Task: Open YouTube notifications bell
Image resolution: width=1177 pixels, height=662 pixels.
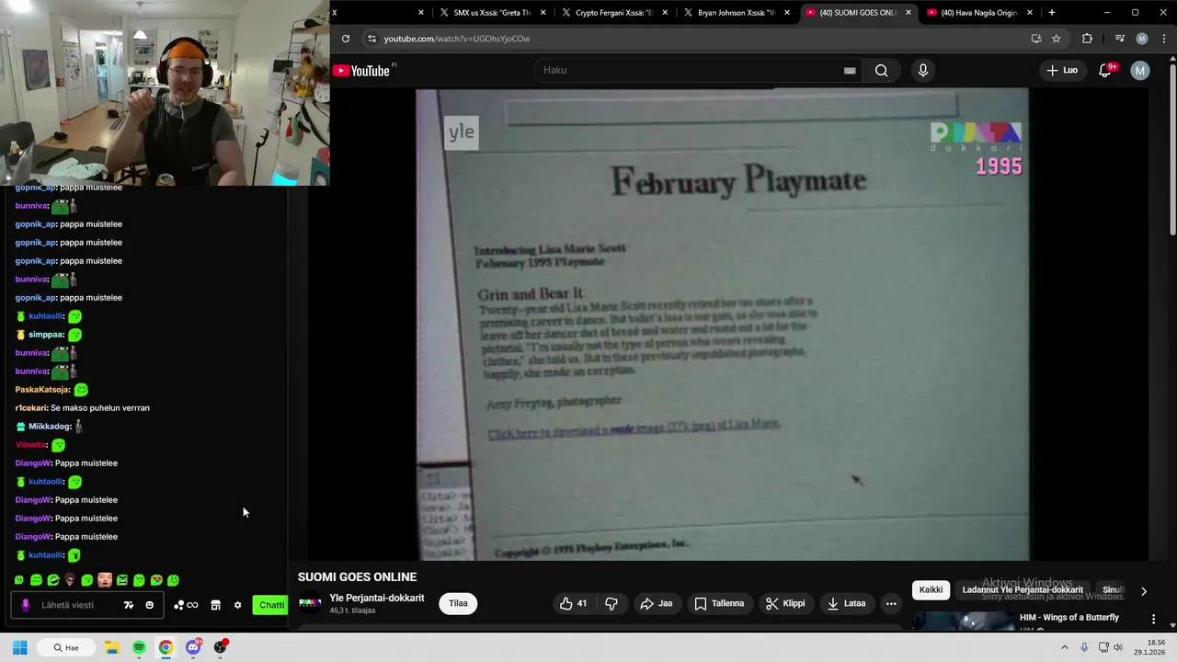Action: (1105, 71)
